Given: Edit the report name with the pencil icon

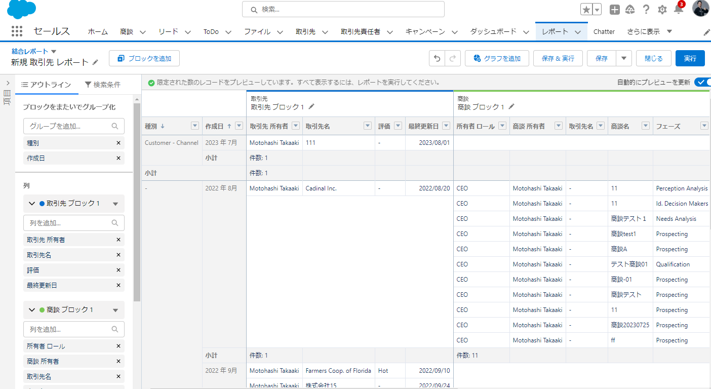Looking at the screenshot, I should [x=96, y=63].
